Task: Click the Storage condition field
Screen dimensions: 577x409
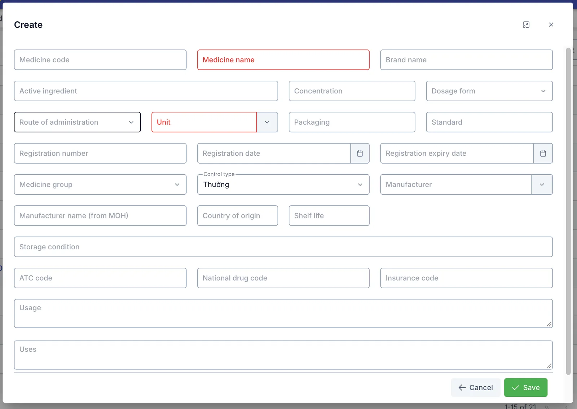Action: click(x=283, y=247)
